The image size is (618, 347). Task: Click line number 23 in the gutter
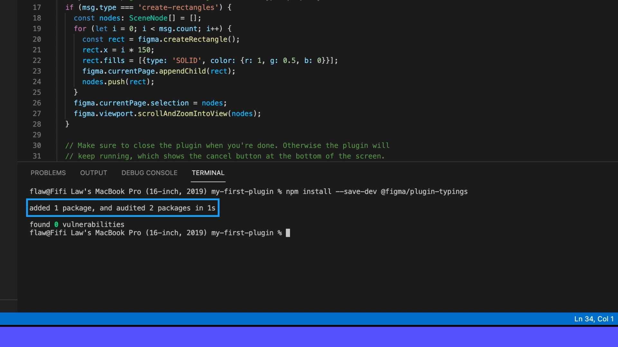coord(37,71)
